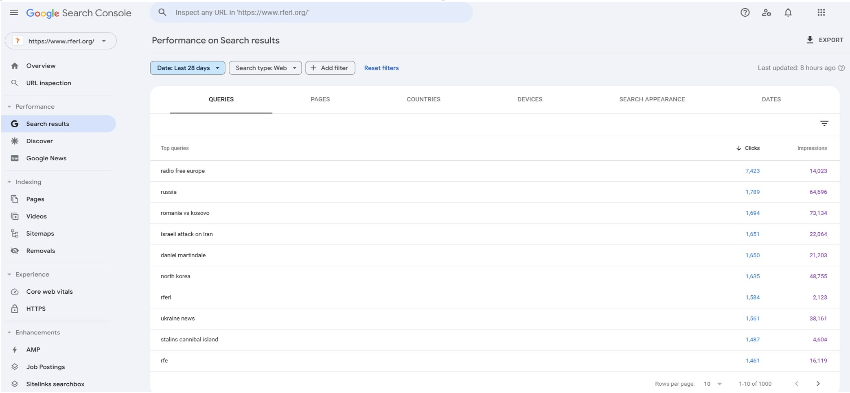Click Reset filters link
Screen dimensions: 850x393
coord(381,68)
